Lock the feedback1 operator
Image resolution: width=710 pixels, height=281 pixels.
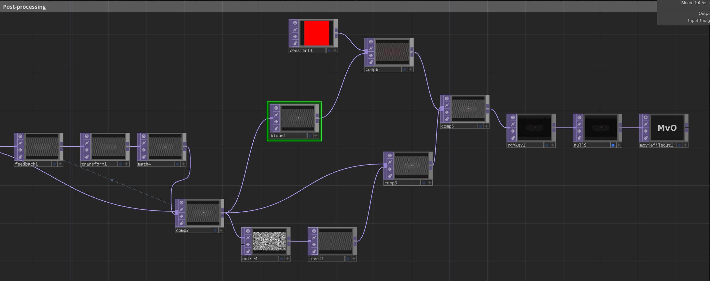tap(20, 157)
